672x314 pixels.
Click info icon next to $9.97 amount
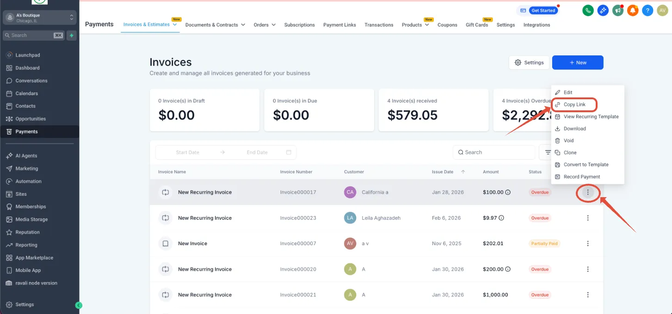click(x=501, y=218)
